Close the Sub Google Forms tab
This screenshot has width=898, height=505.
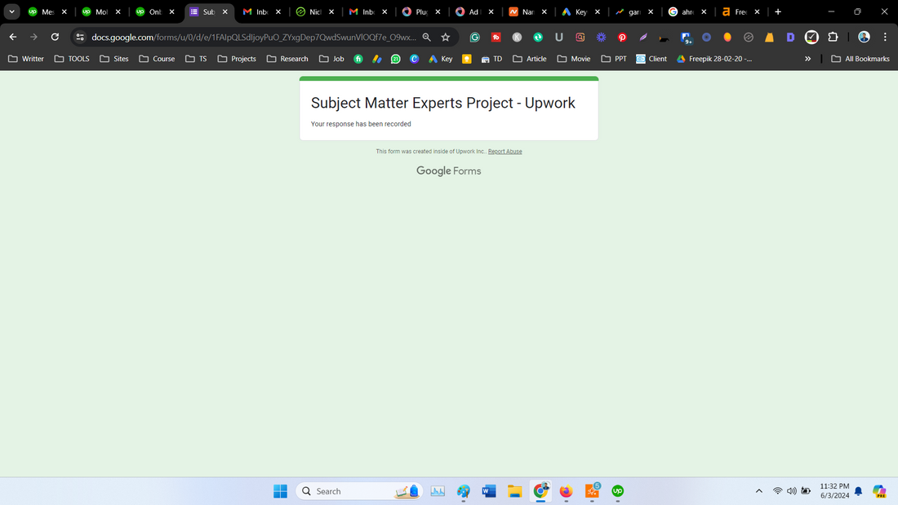[x=225, y=11]
